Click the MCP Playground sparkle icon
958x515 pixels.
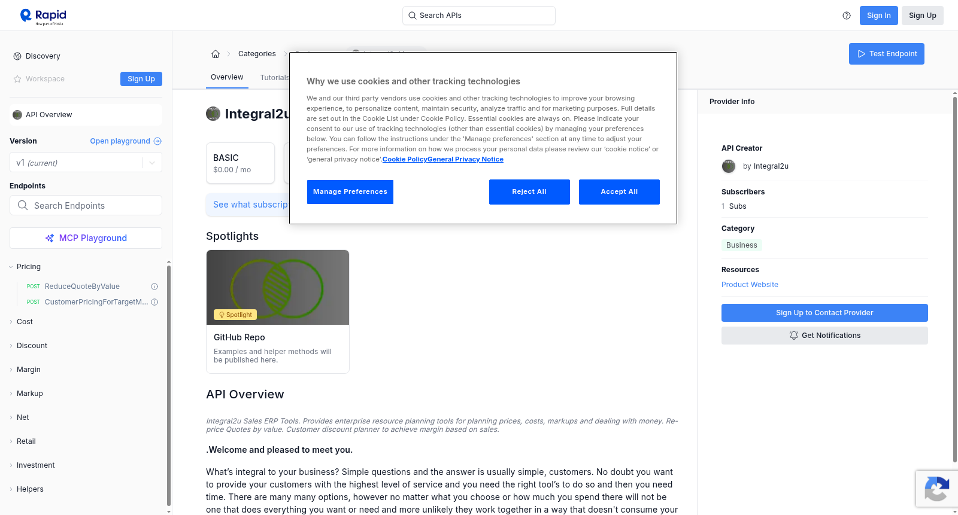coord(50,238)
